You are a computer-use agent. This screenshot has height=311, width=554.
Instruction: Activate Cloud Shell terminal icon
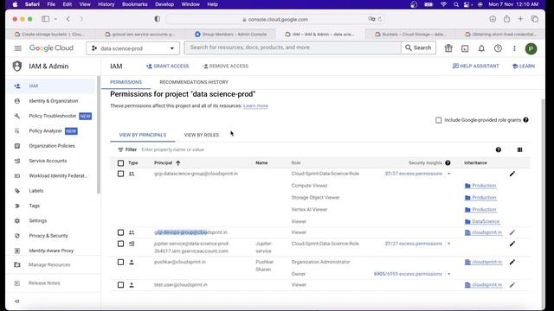click(x=465, y=48)
